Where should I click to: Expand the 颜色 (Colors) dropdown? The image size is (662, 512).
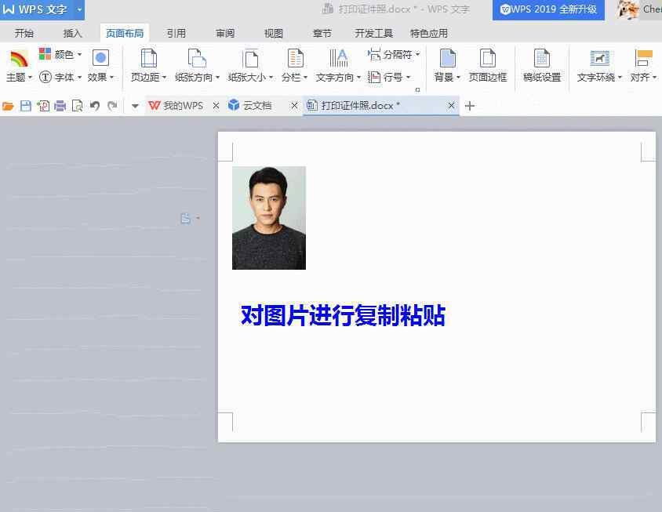[61, 54]
